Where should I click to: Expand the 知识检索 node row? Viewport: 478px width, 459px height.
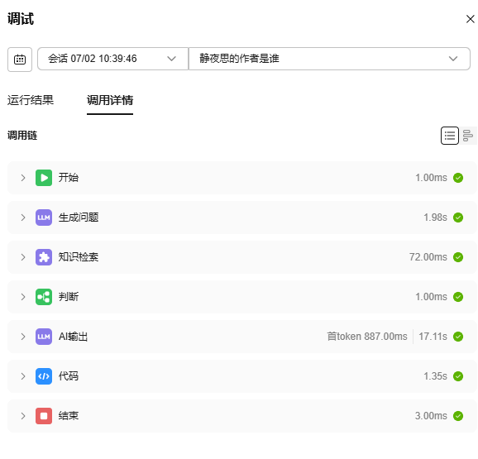coord(242,257)
